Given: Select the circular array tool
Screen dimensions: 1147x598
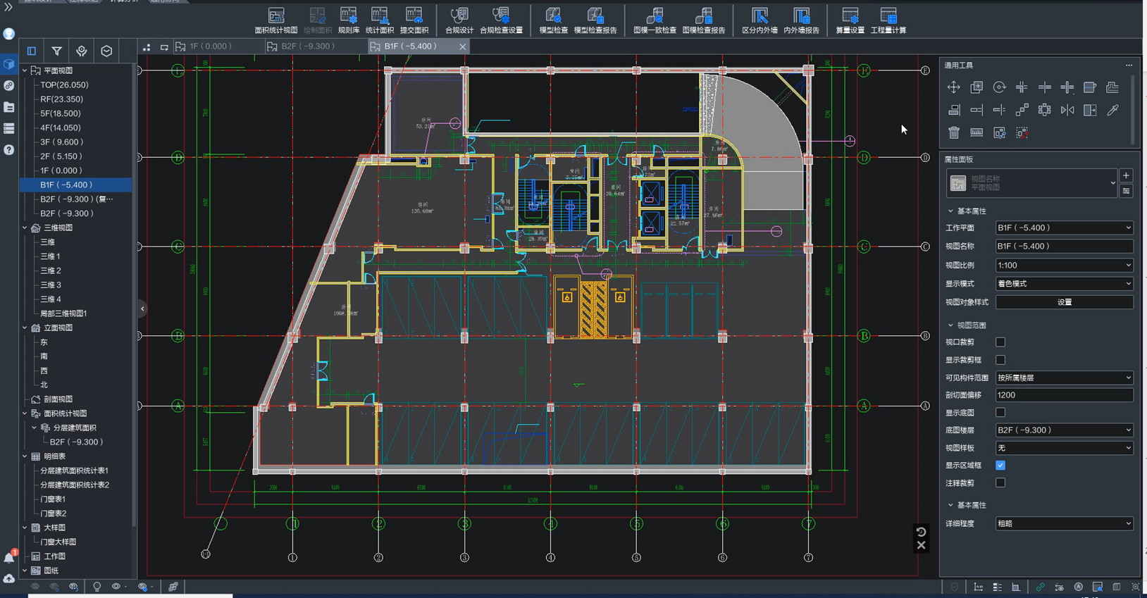Looking at the screenshot, I should pos(1045,110).
